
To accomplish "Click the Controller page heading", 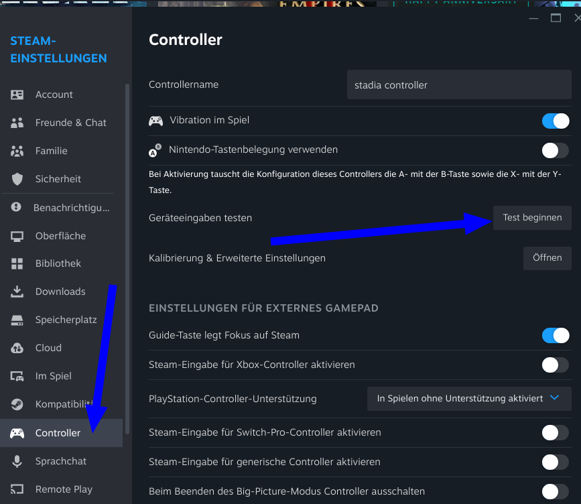I will [x=186, y=40].
